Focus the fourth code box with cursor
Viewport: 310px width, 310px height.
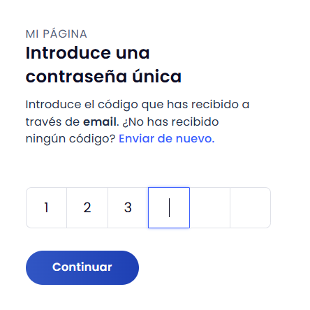[x=169, y=207]
